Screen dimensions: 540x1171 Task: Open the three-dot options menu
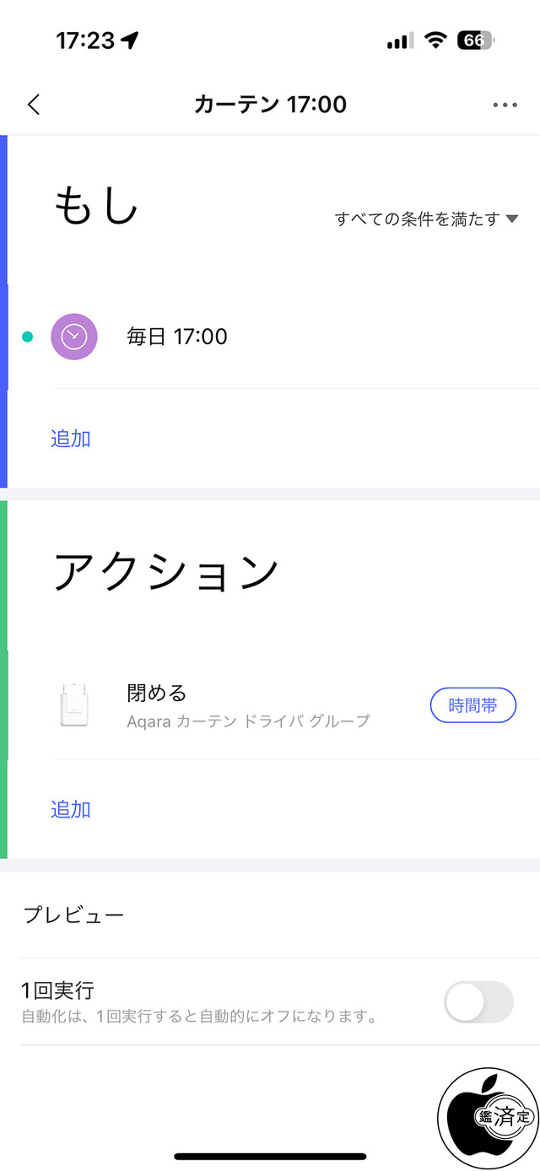coord(505,104)
